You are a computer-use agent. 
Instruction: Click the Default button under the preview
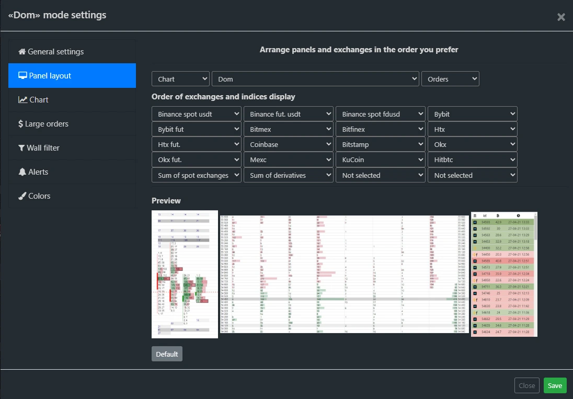click(x=167, y=354)
